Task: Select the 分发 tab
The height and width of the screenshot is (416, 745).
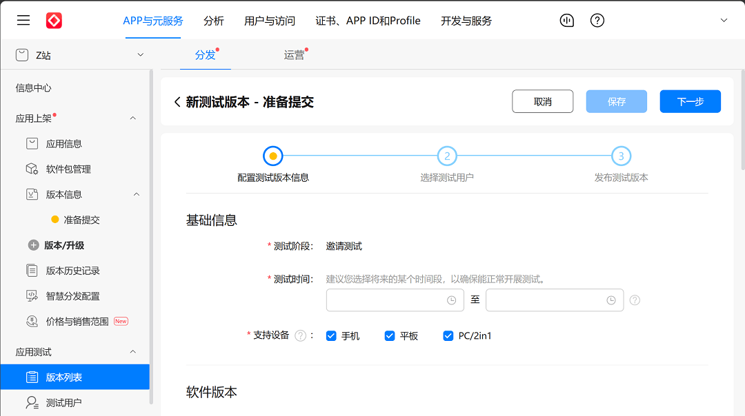Action: 206,55
